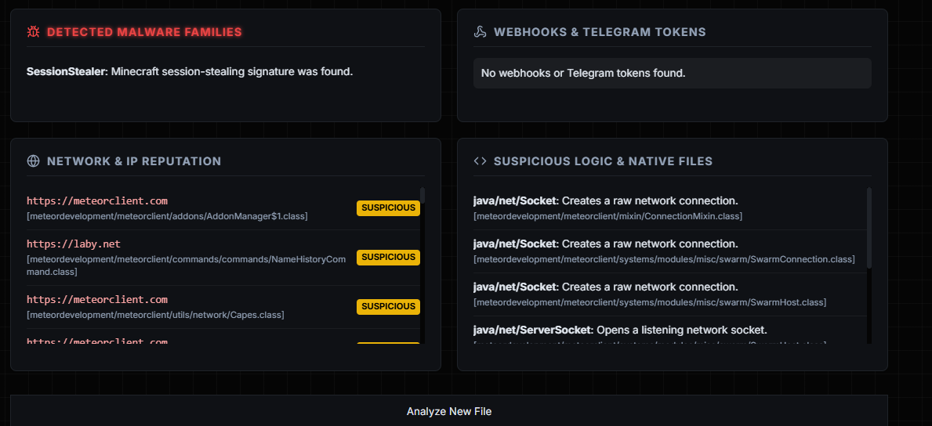Image resolution: width=932 pixels, height=426 pixels.
Task: Open the meteorclient.com link for AddonManager$1.class
Action: pyautogui.click(x=97, y=200)
